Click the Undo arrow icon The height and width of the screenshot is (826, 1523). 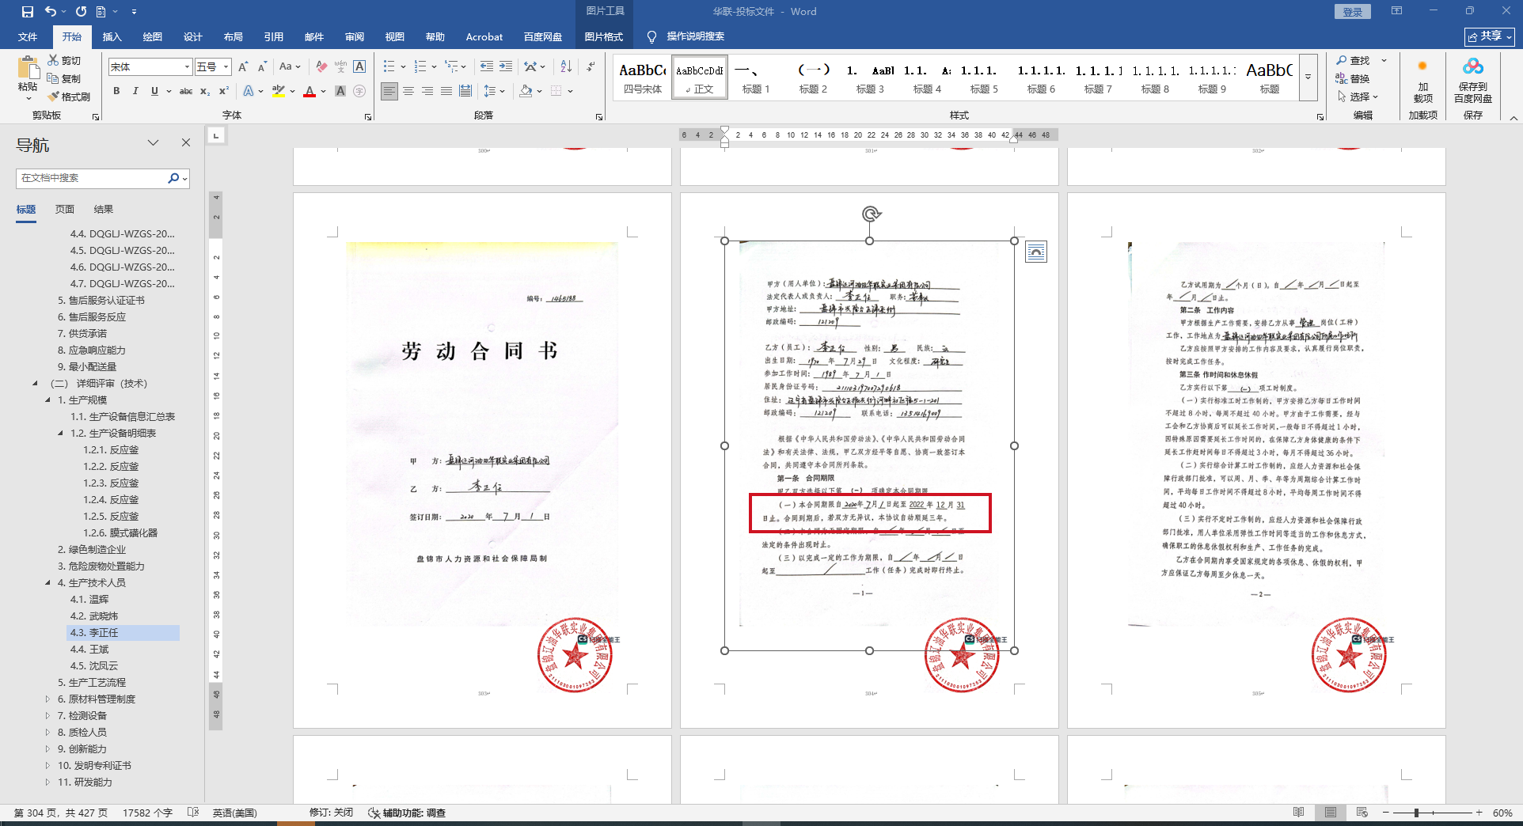50,12
